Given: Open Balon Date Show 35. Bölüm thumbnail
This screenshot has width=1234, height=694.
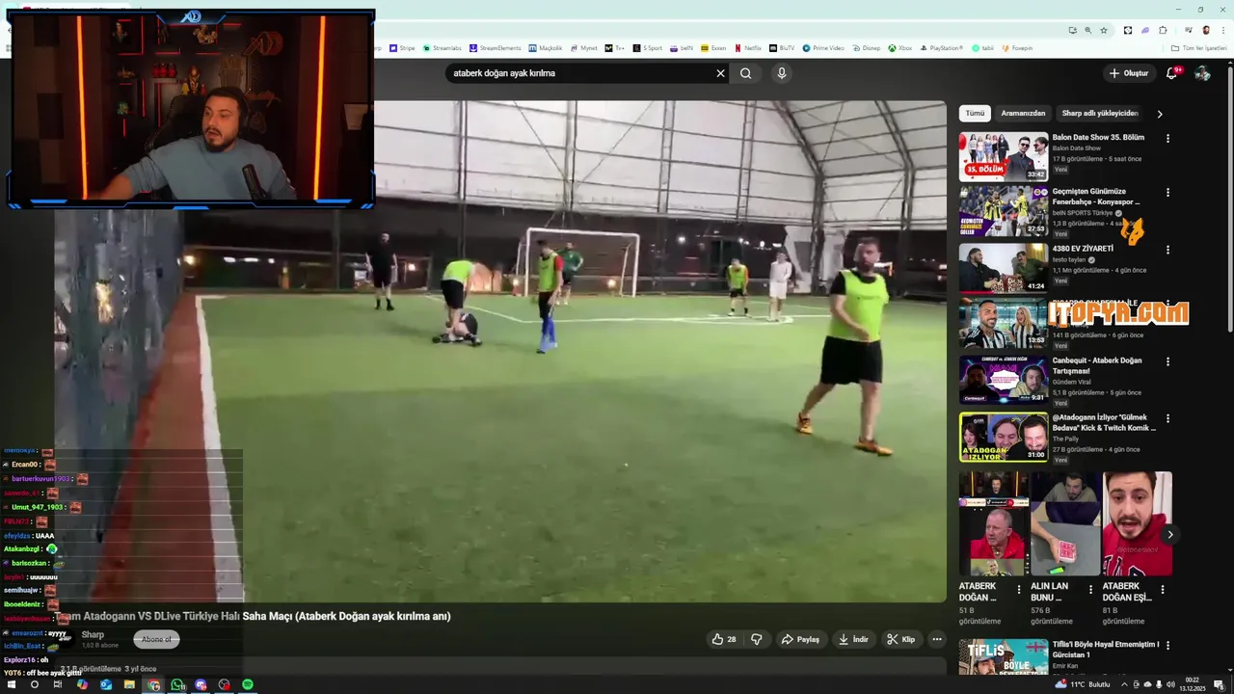Looking at the screenshot, I should click(x=1004, y=156).
